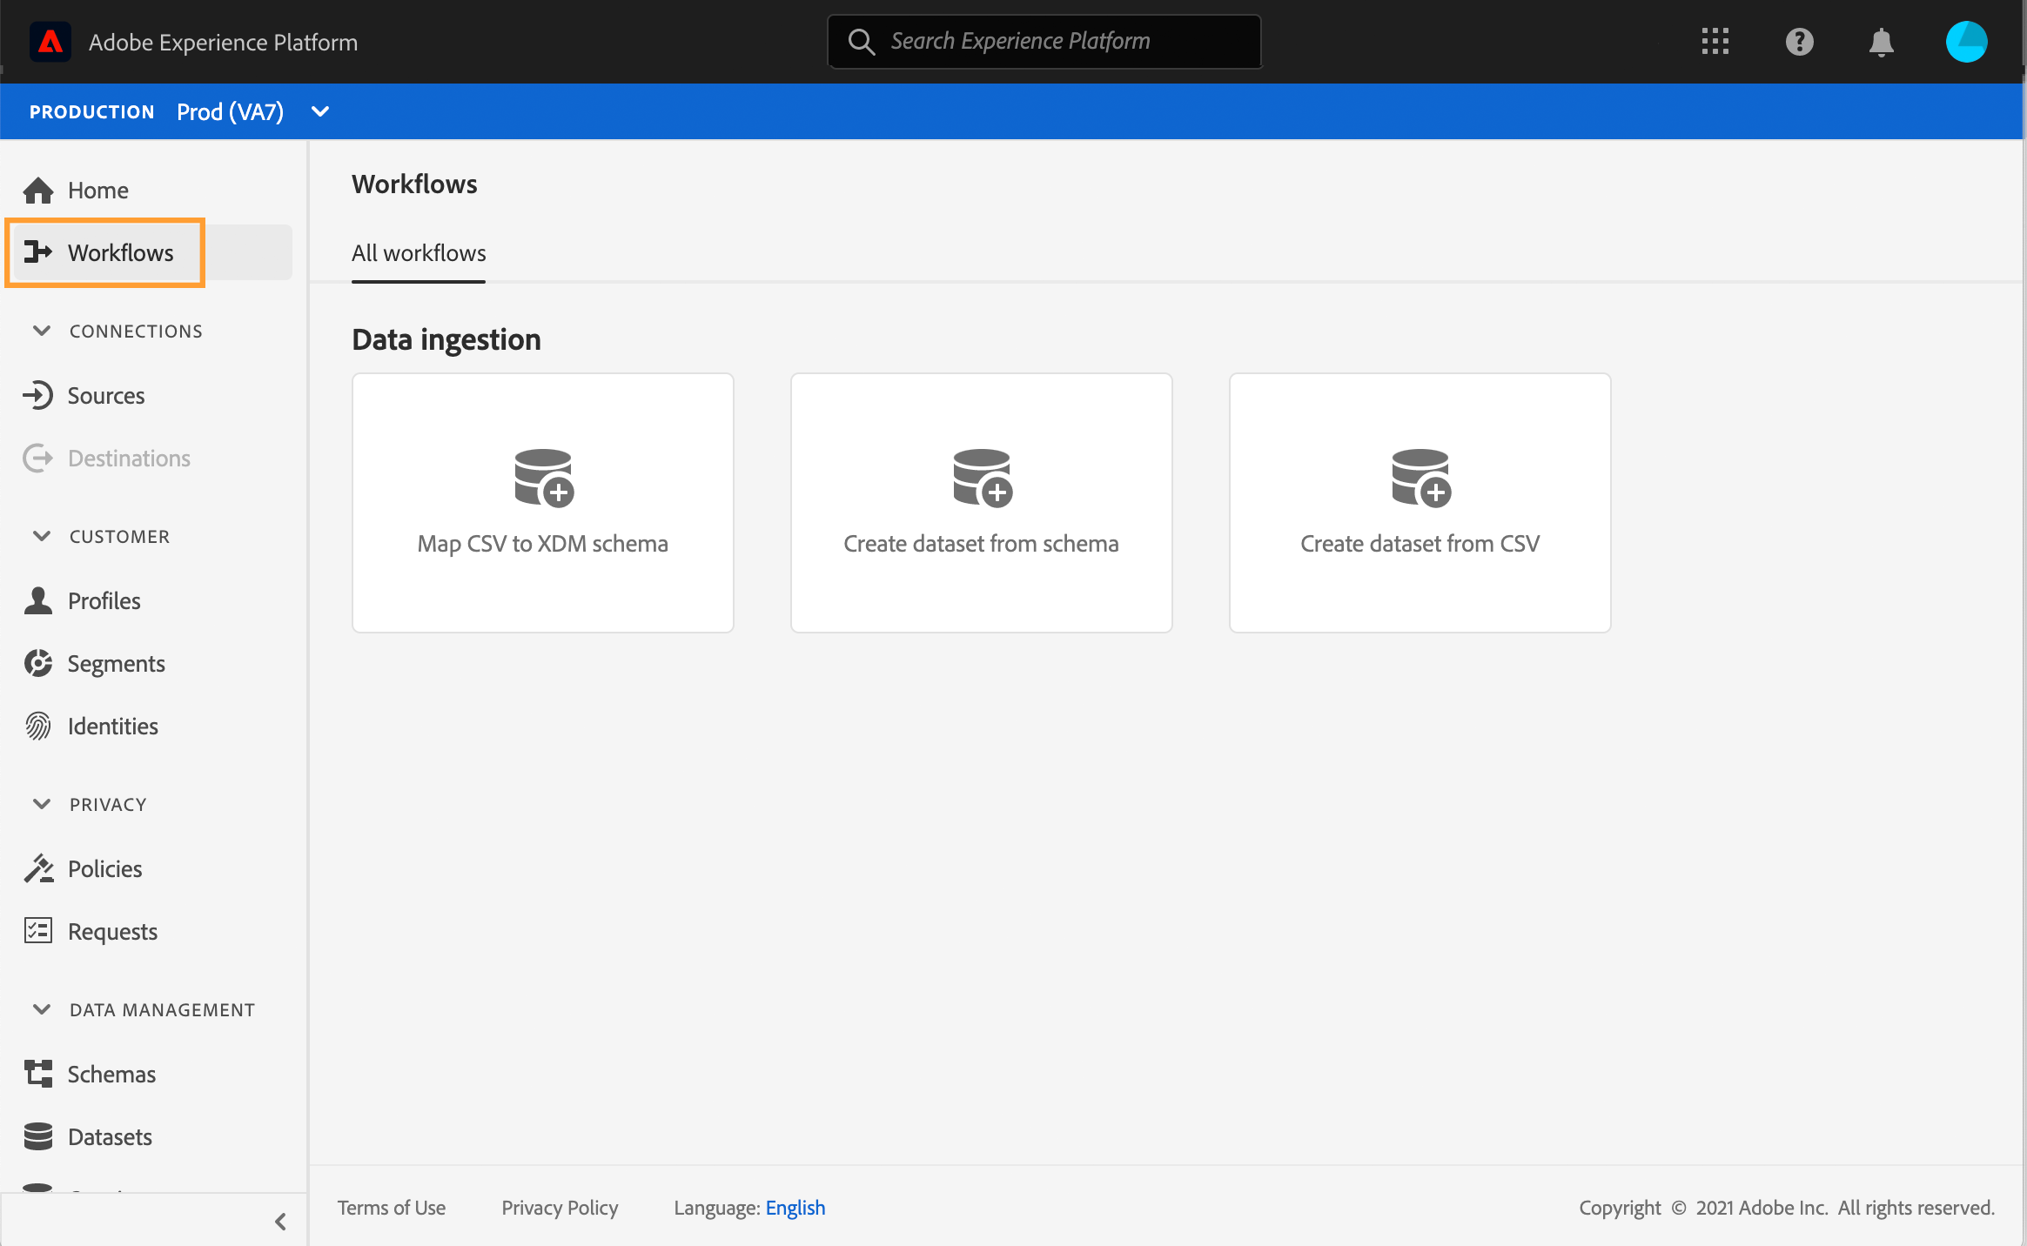Open the app switcher grid icon

[1715, 42]
